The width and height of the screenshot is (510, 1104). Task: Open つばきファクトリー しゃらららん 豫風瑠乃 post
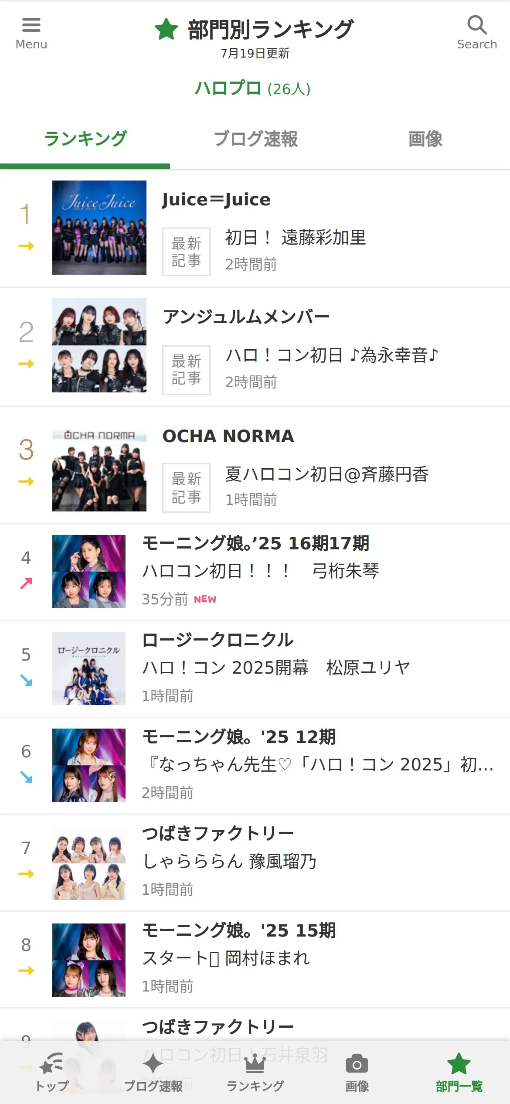[230, 861]
